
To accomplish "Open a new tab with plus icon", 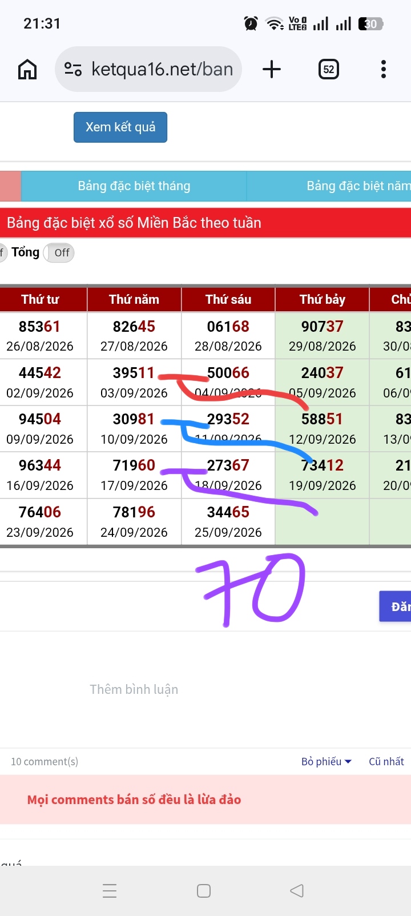I will click(272, 69).
